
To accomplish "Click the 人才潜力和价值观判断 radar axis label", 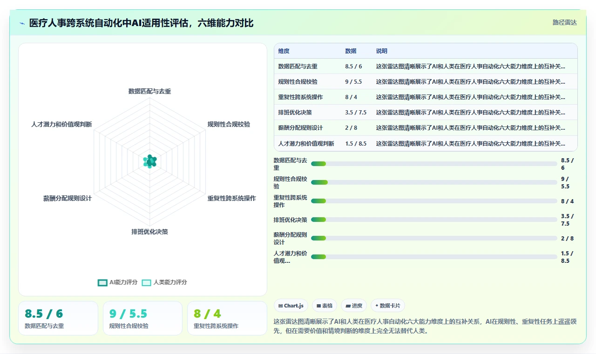I will 61,124.
